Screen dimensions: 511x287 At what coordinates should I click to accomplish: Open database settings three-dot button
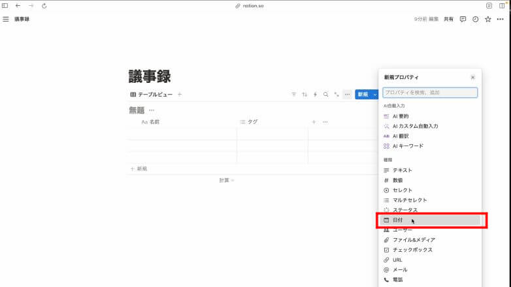point(348,95)
